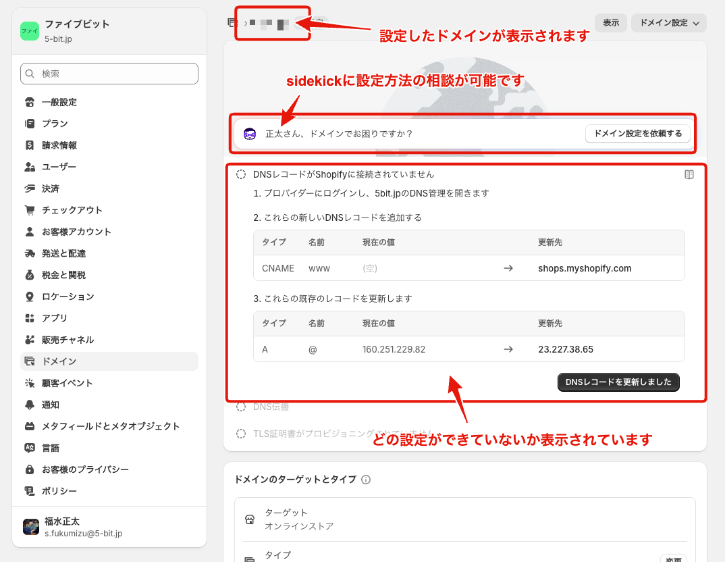Open the ドメイン設定 dropdown menu

668,22
